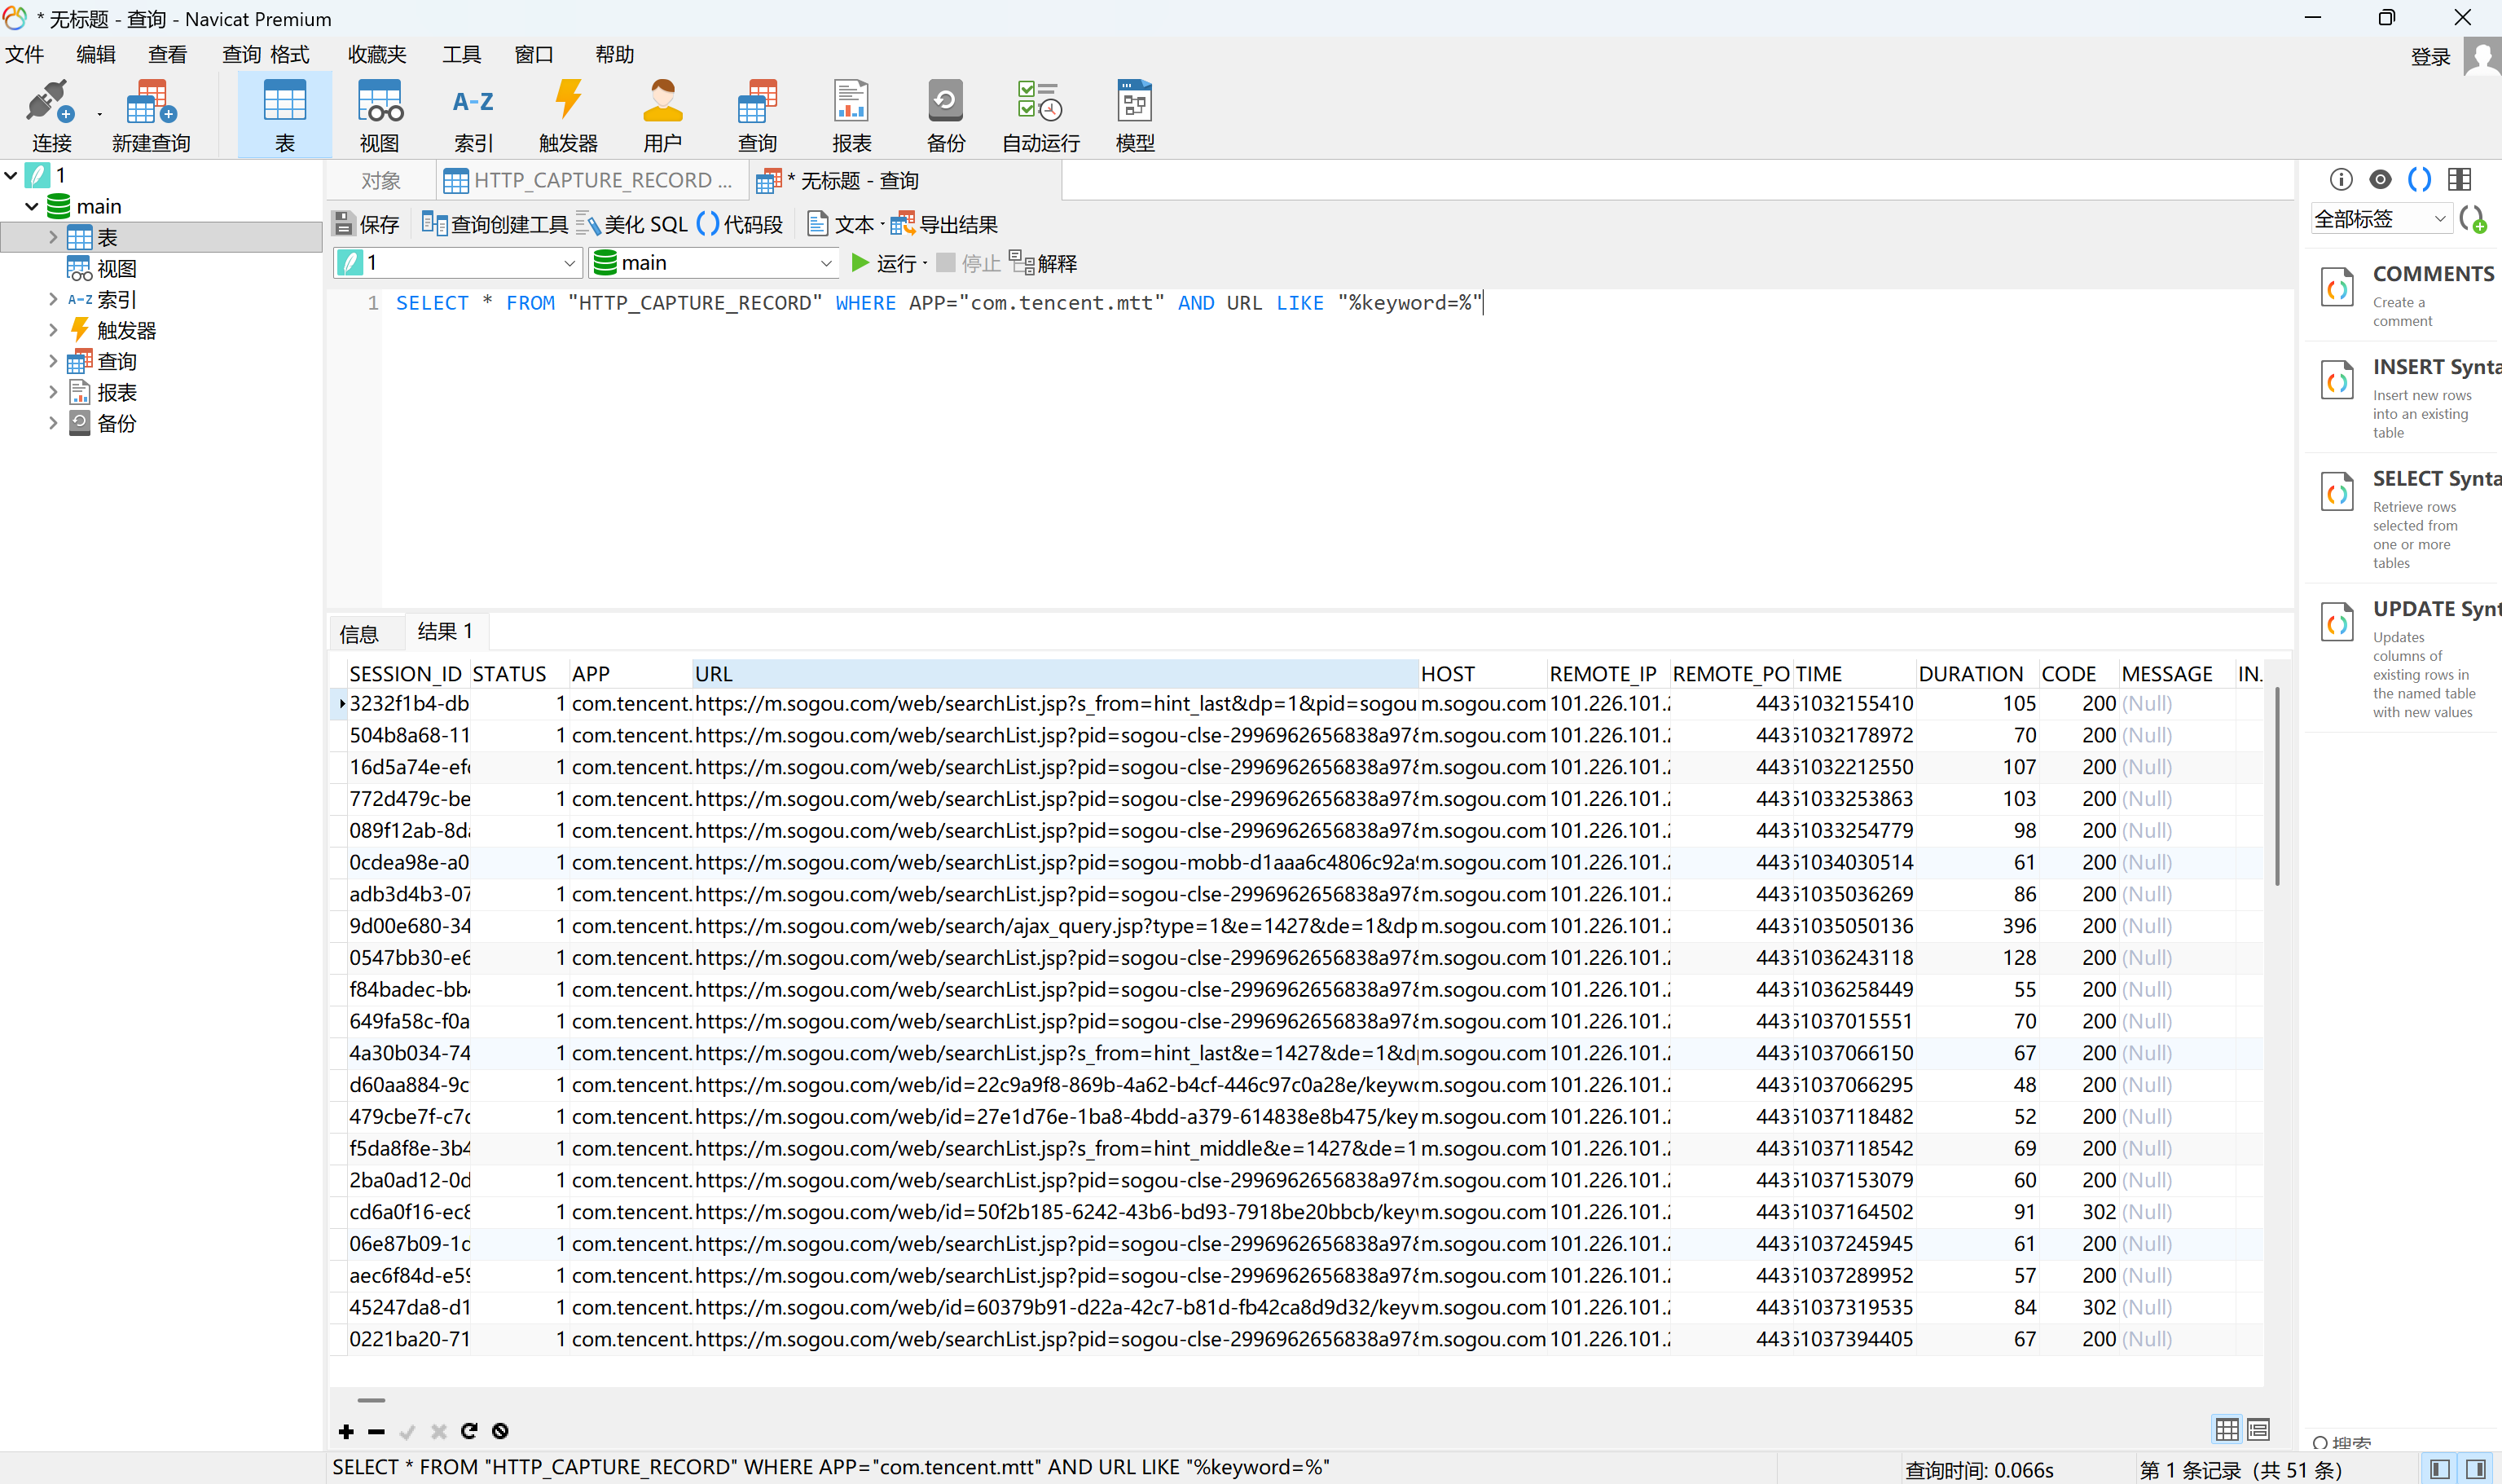Toggle the right info pane visibility
This screenshot has width=2502, height=1484.
[2475, 1469]
